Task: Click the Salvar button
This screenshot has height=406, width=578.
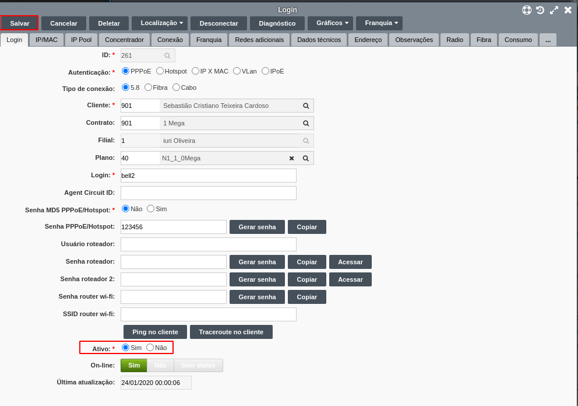Action: [20, 23]
